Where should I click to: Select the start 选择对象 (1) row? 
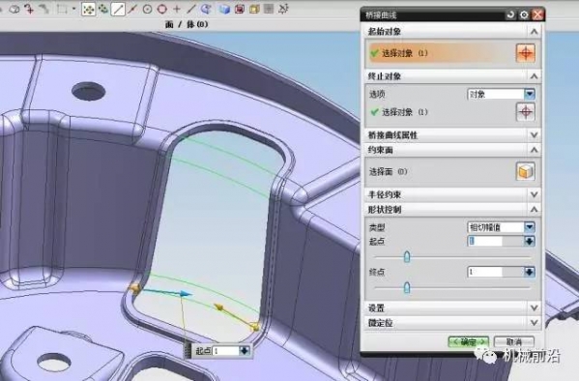pos(442,53)
